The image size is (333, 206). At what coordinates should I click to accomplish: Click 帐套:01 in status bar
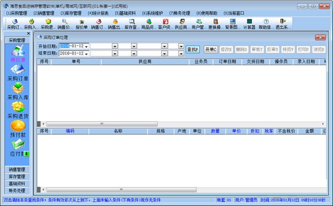click(x=224, y=200)
